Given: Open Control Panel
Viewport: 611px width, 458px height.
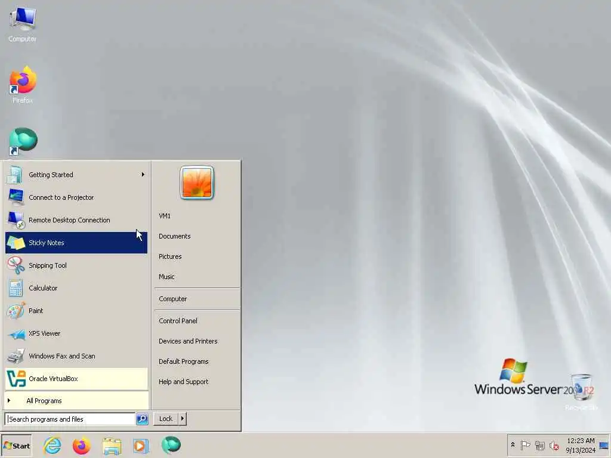Looking at the screenshot, I should click(178, 320).
